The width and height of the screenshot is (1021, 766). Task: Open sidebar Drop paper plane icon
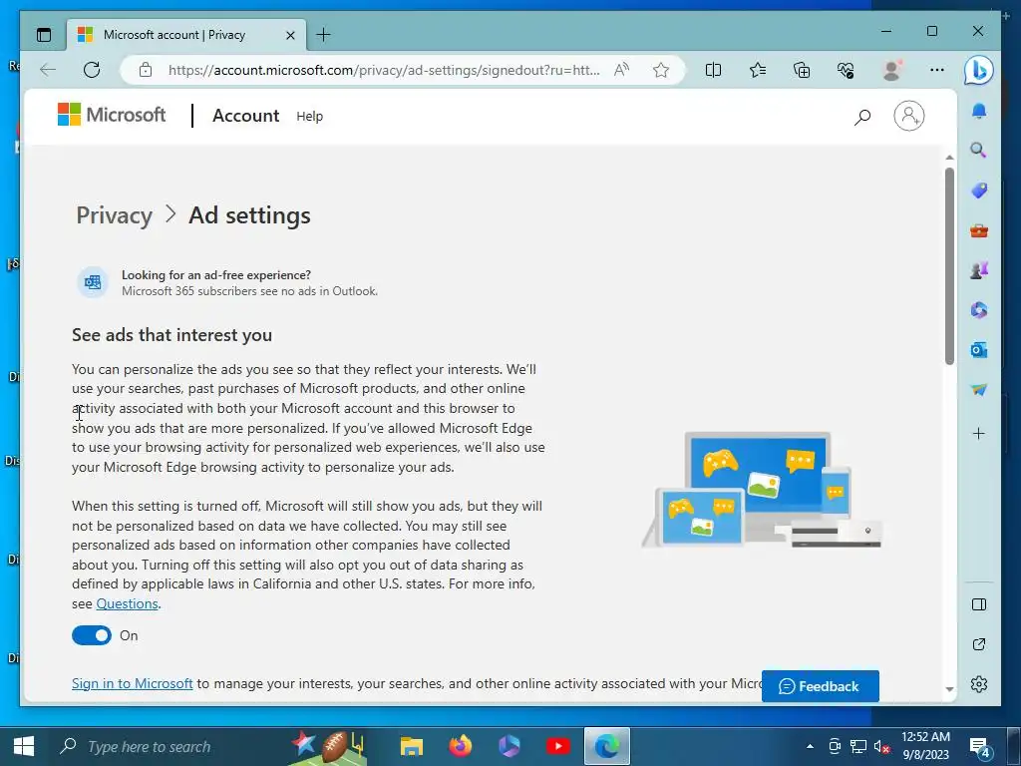pos(979,390)
